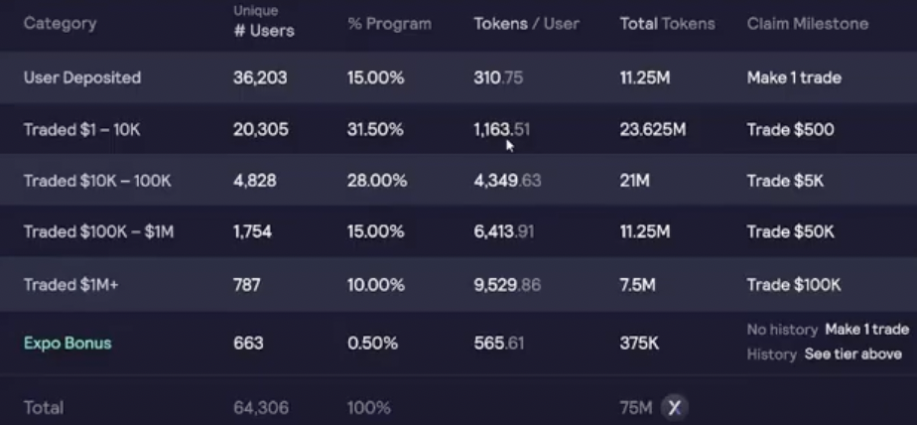Select the User Deposited row label
Screen dimensions: 917x425
coord(82,77)
